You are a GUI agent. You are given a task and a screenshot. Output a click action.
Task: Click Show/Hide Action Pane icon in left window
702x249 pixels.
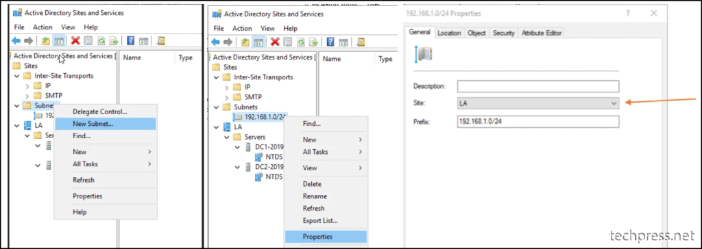click(x=144, y=41)
